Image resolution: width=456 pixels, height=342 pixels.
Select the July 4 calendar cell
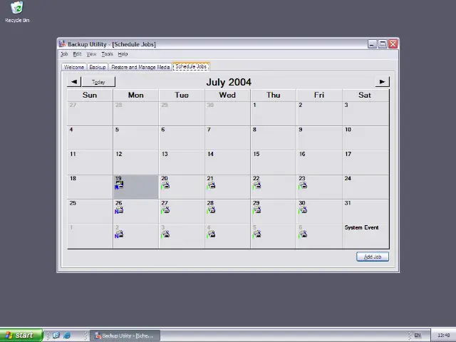coord(90,138)
